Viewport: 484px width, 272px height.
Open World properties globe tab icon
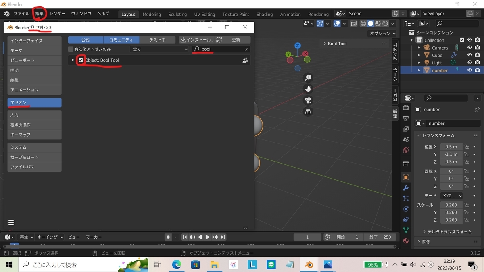pyautogui.click(x=406, y=150)
